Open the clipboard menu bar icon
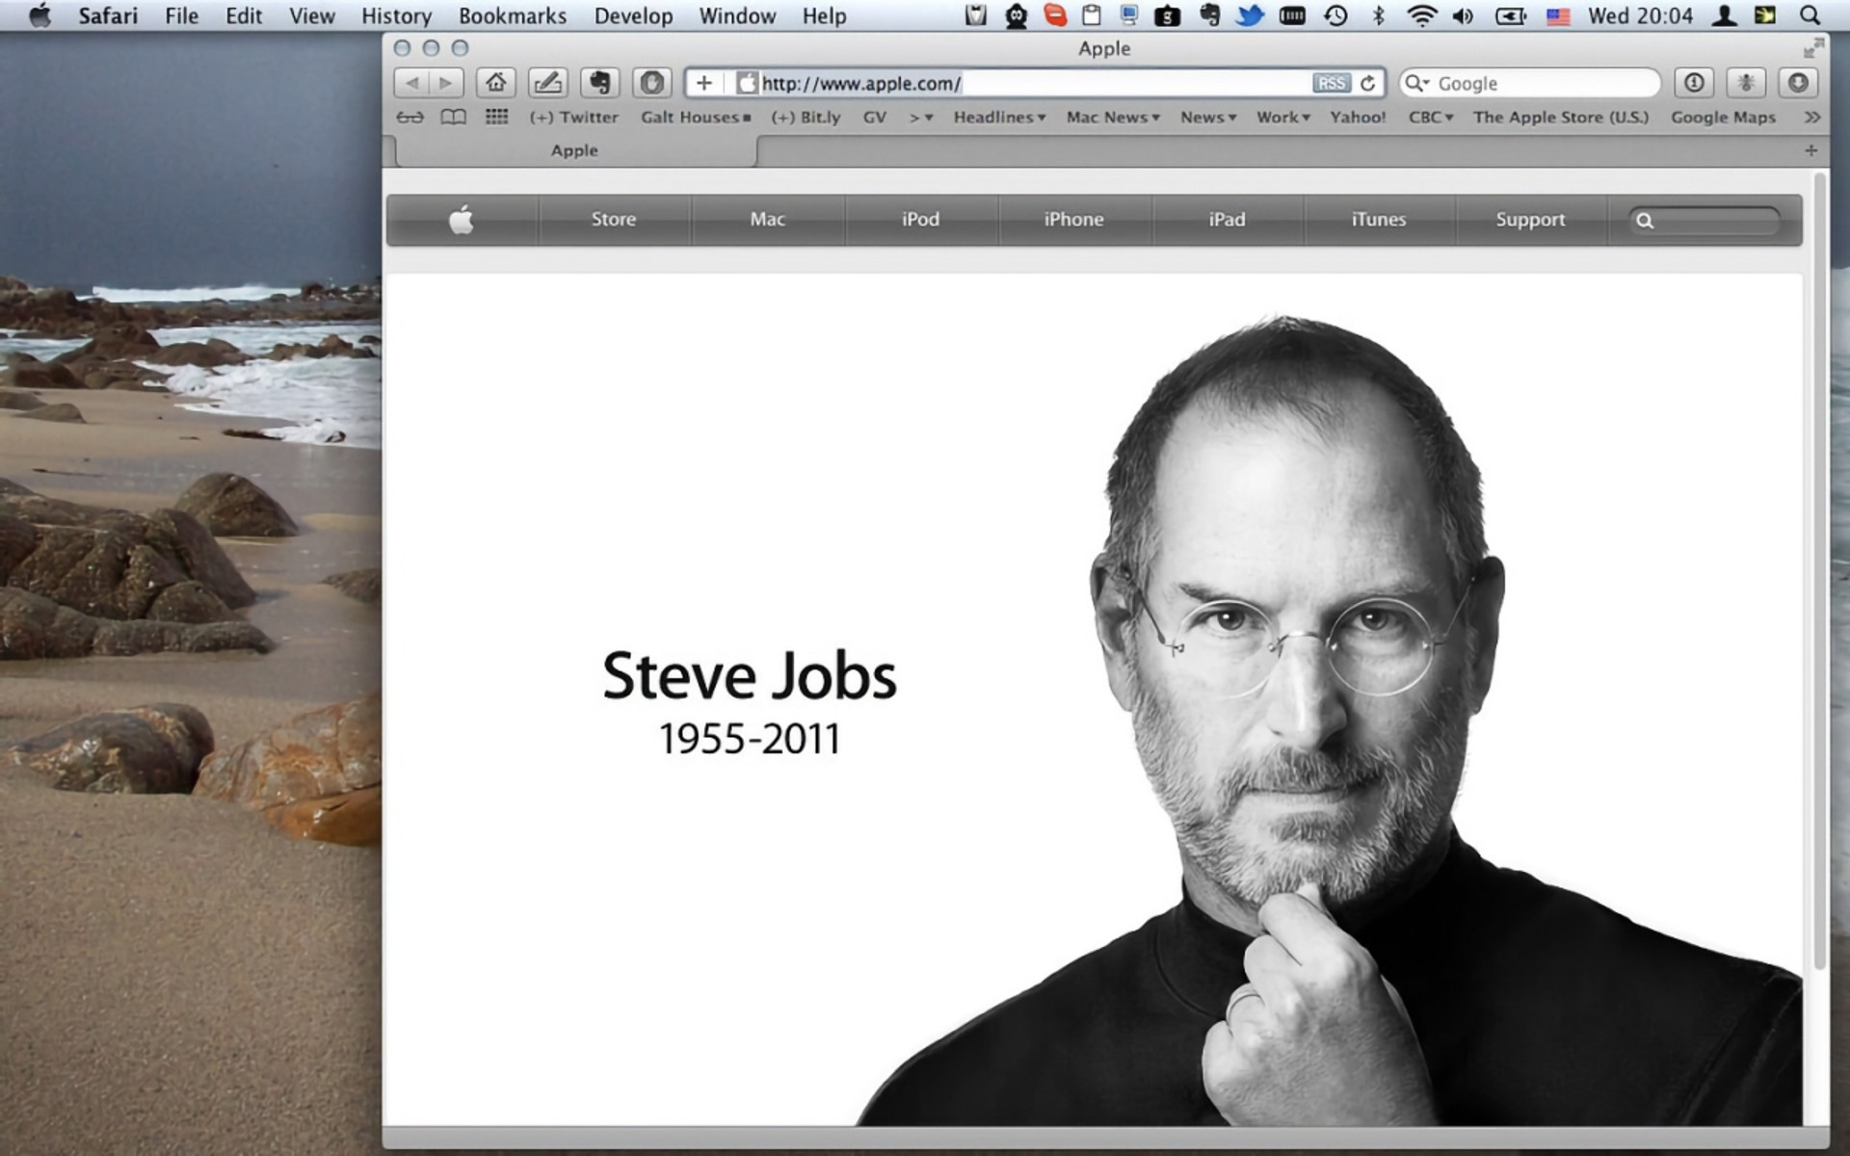1850x1156 pixels. pyautogui.click(x=1092, y=15)
